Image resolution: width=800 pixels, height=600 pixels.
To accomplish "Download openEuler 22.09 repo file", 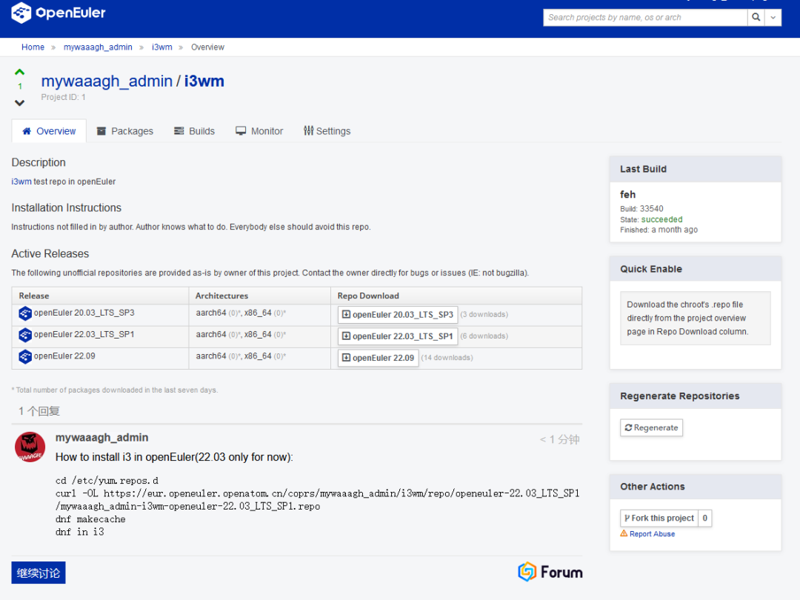I will [379, 358].
